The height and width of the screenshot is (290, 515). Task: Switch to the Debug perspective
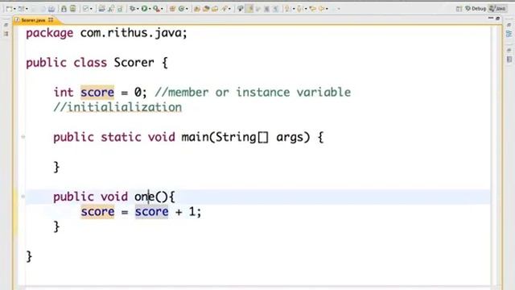(476, 9)
